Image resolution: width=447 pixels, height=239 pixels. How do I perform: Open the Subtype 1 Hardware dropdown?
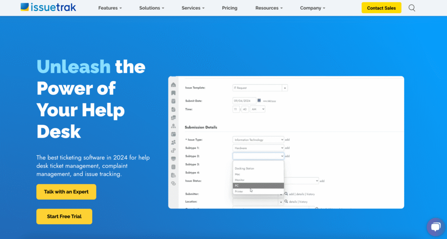258,148
